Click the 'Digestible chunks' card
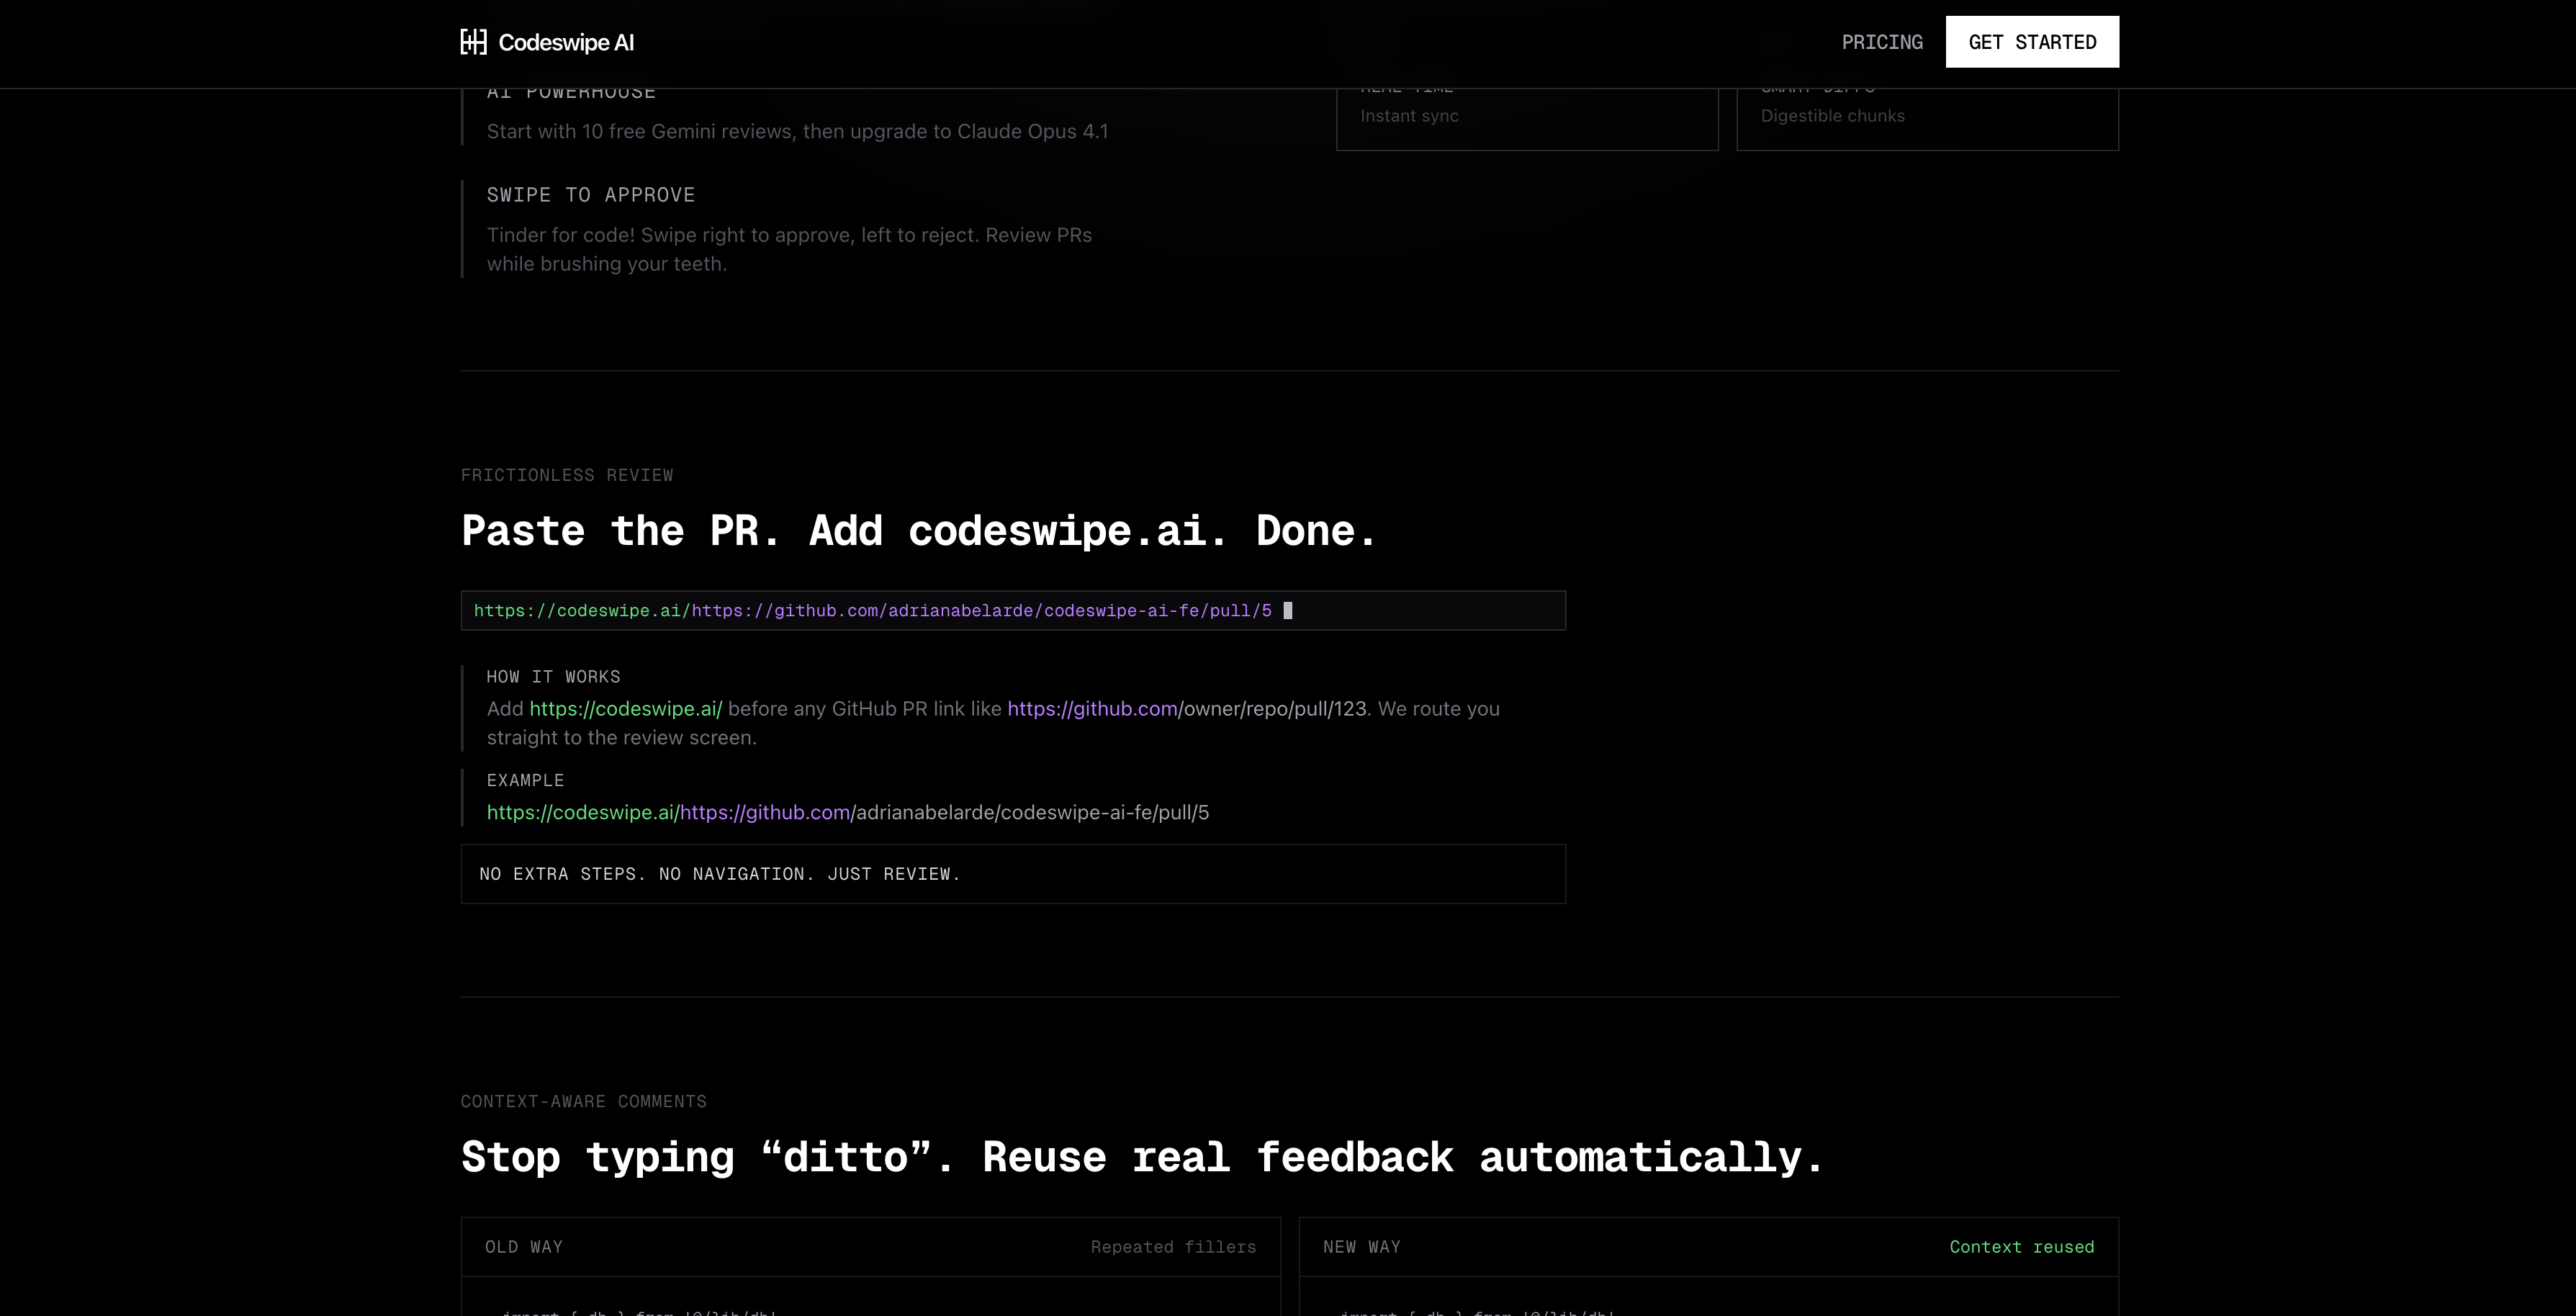Image resolution: width=2576 pixels, height=1316 pixels. pyautogui.click(x=1928, y=119)
